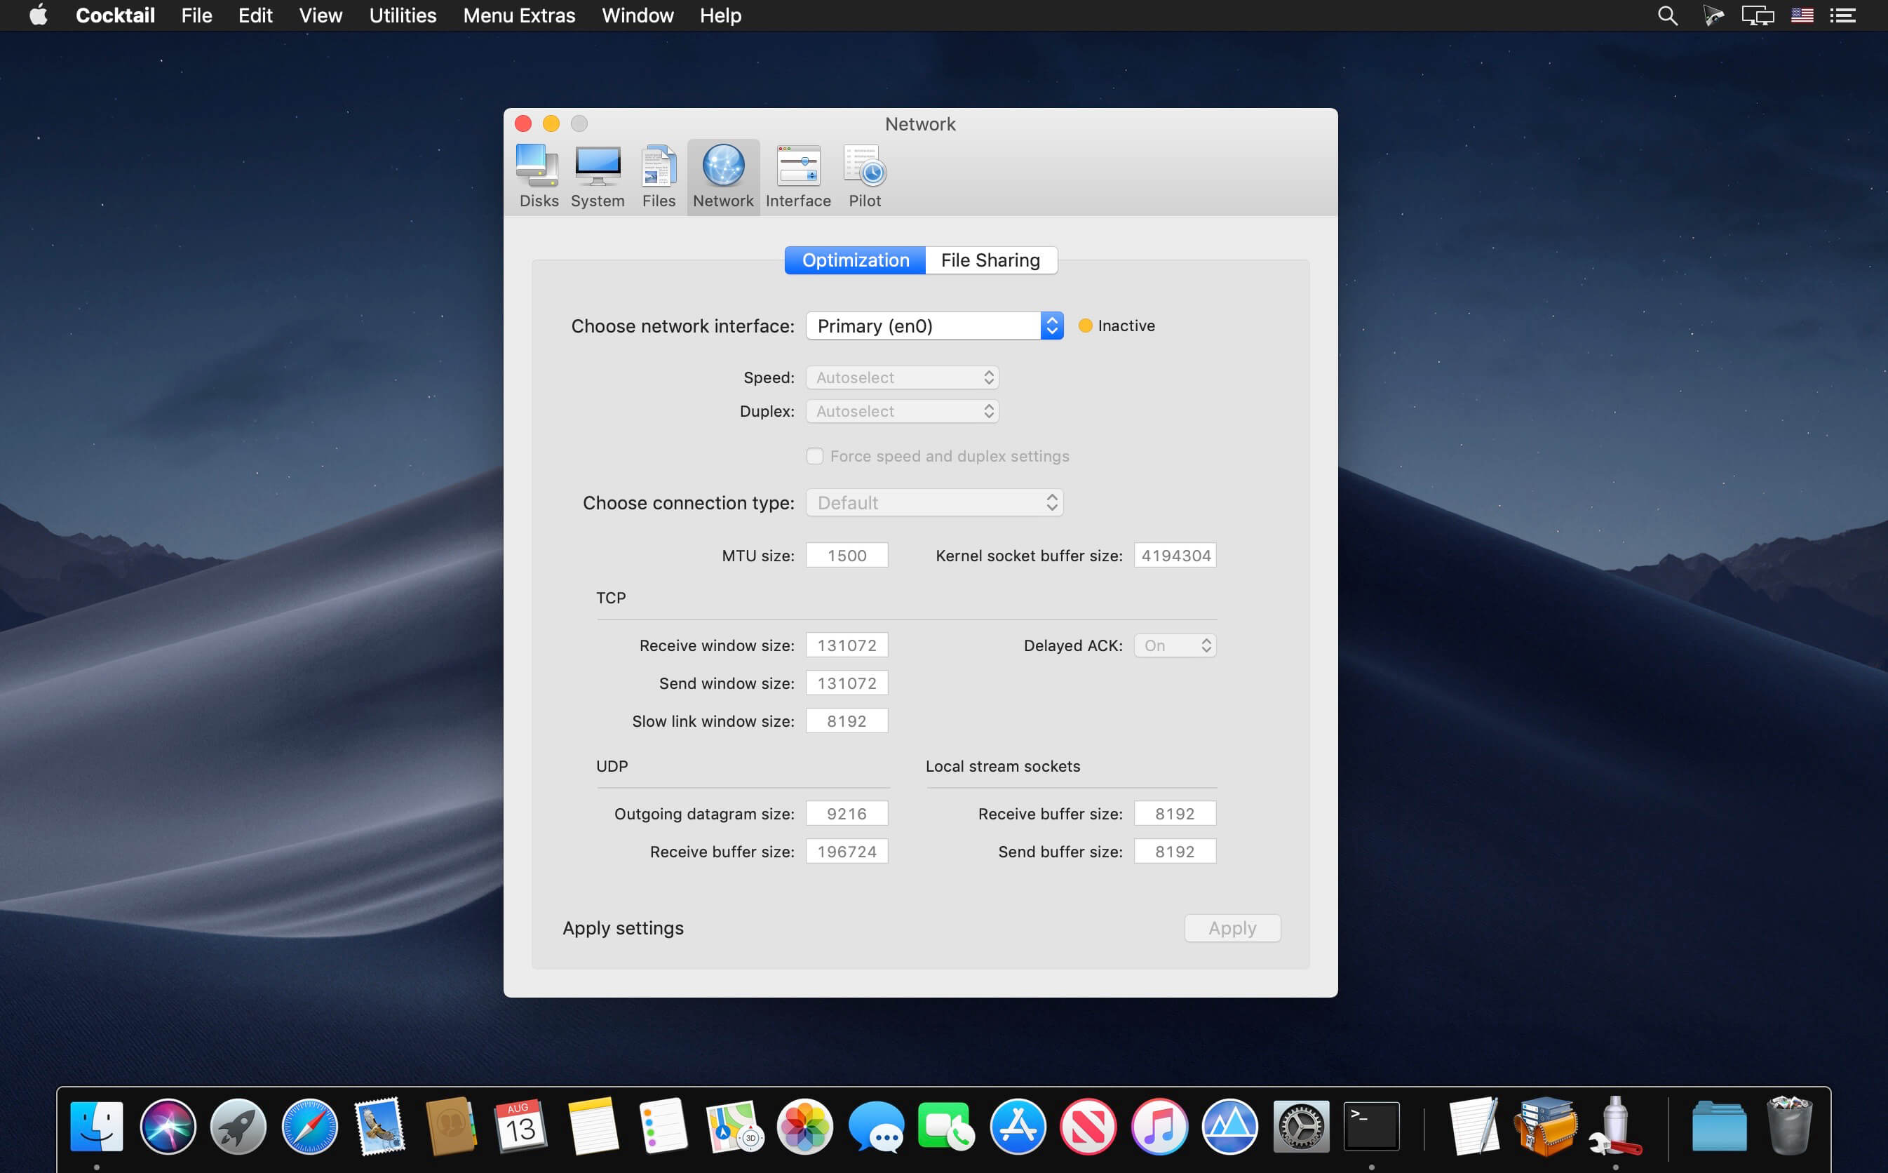Click Local stream sockets Receive buffer field
Image resolution: width=1888 pixels, height=1173 pixels.
point(1175,814)
